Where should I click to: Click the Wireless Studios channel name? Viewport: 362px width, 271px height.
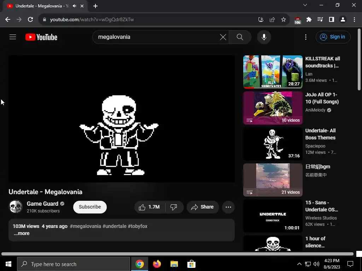click(x=321, y=218)
